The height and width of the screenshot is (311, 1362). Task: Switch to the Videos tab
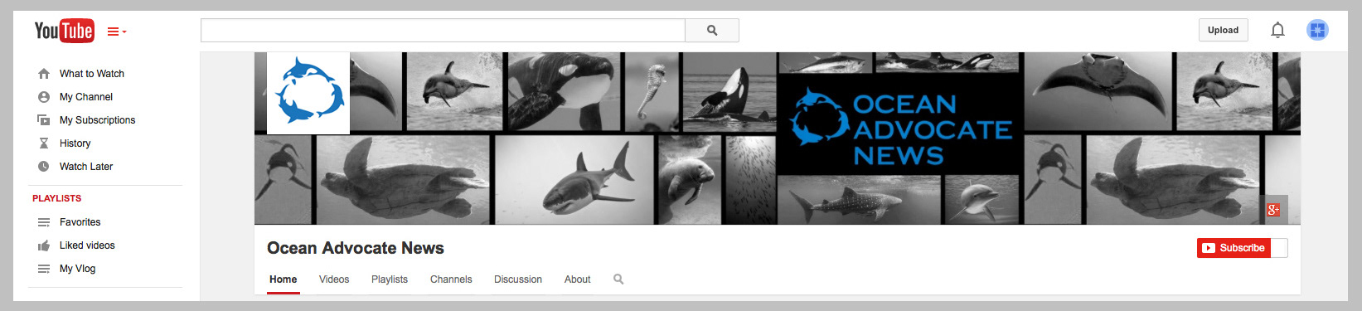click(334, 279)
